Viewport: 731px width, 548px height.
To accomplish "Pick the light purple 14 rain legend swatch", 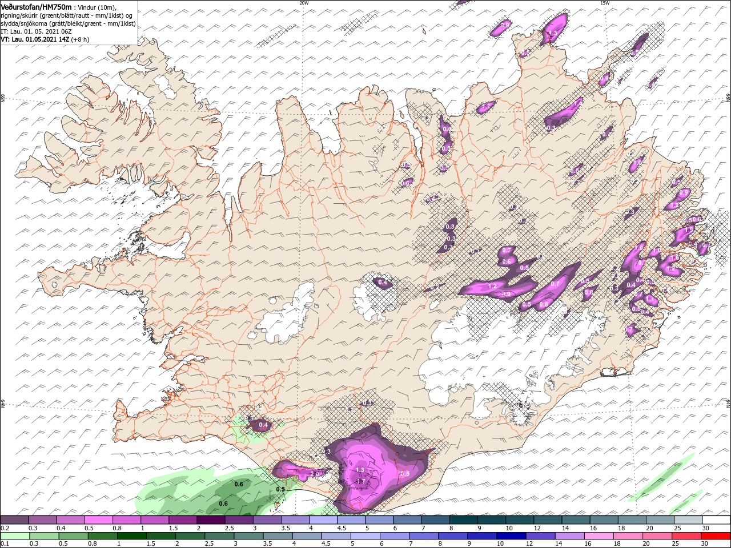I will pyautogui.click(x=570, y=536).
